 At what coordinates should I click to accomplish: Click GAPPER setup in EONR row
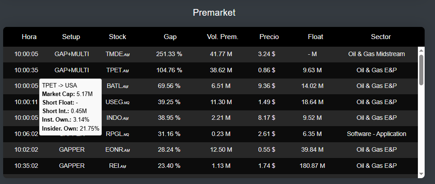pos(72,150)
